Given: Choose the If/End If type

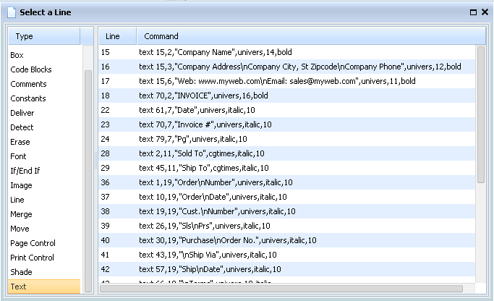Looking at the screenshot, I should point(24,171).
